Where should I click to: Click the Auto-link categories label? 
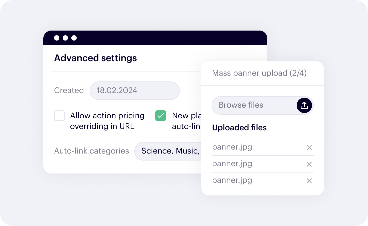tap(91, 151)
